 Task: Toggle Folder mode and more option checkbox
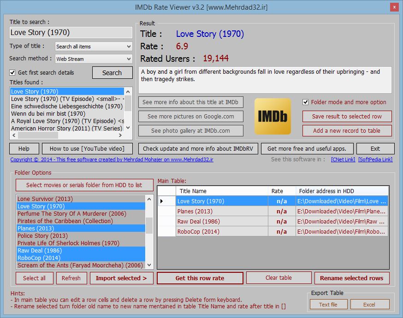[305, 102]
